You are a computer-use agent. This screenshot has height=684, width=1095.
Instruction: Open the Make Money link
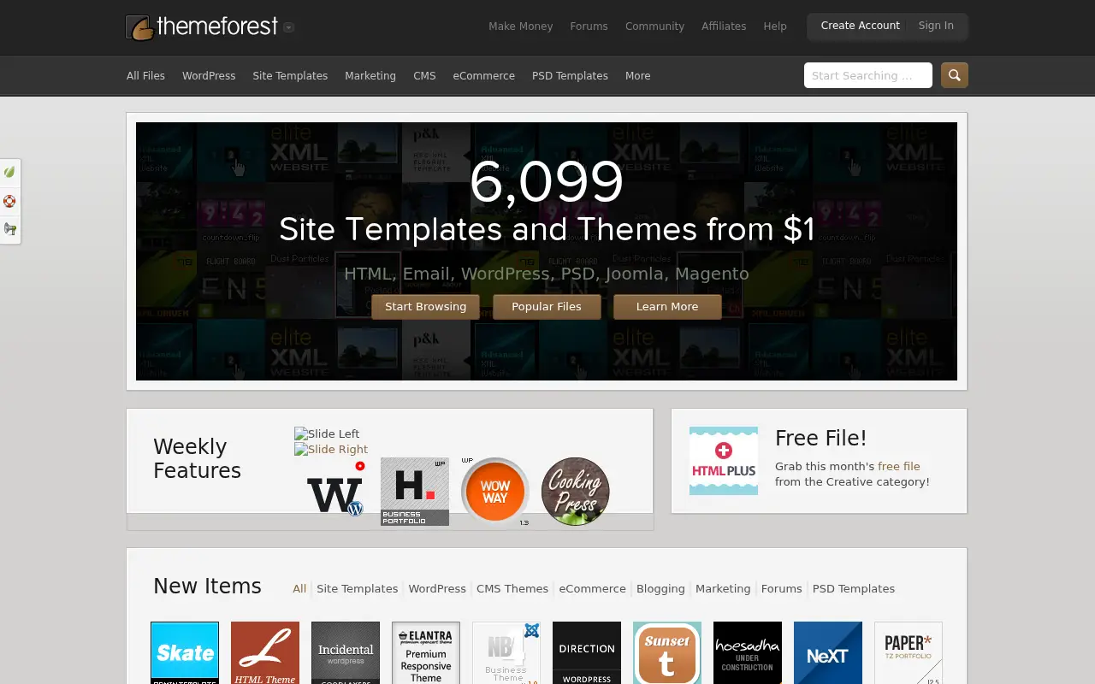[520, 27]
